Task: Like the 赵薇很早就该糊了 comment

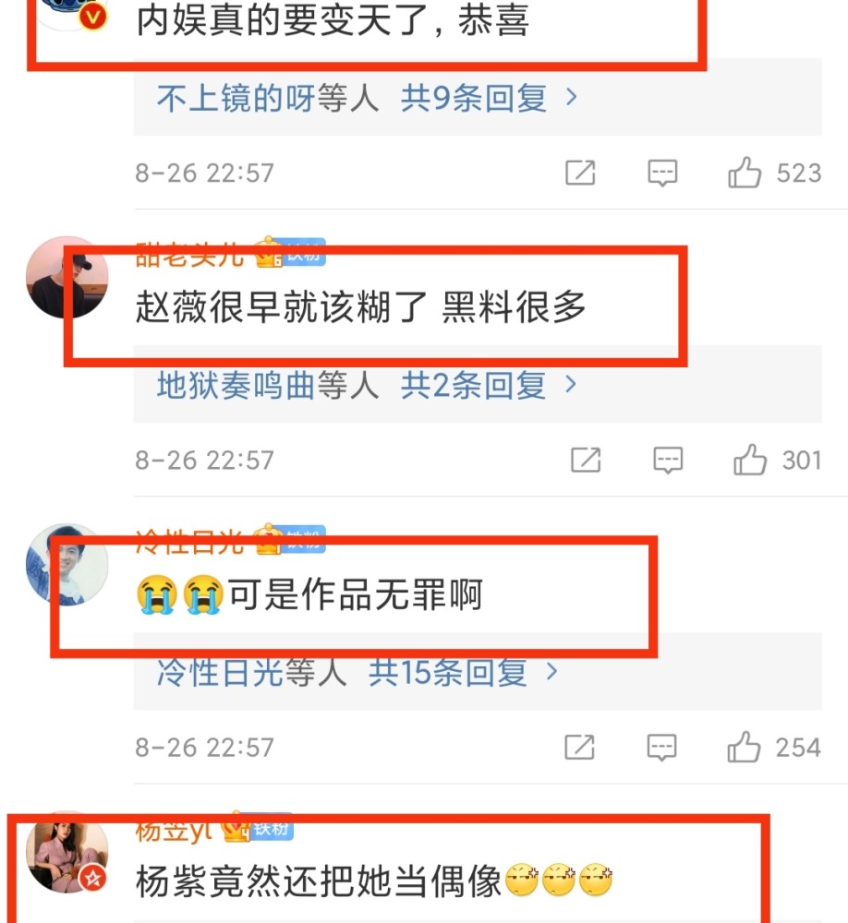Action: click(x=749, y=460)
